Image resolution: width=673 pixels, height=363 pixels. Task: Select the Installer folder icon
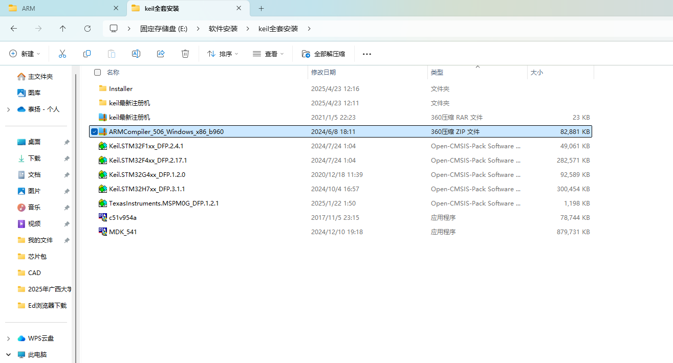102,88
